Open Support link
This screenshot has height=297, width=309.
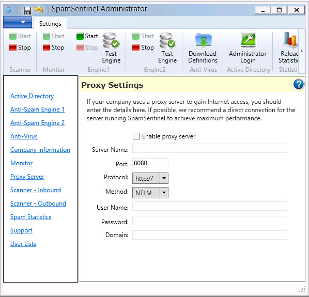(x=21, y=230)
